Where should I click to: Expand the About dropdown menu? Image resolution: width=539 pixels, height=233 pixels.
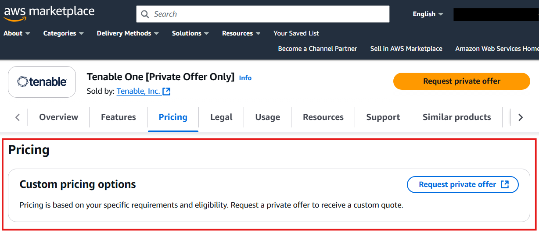pos(17,33)
